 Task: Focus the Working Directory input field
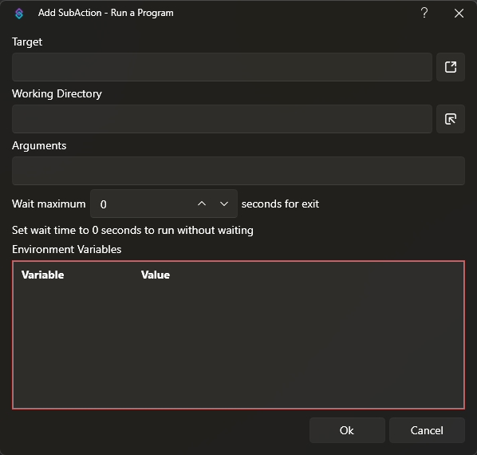tap(222, 119)
